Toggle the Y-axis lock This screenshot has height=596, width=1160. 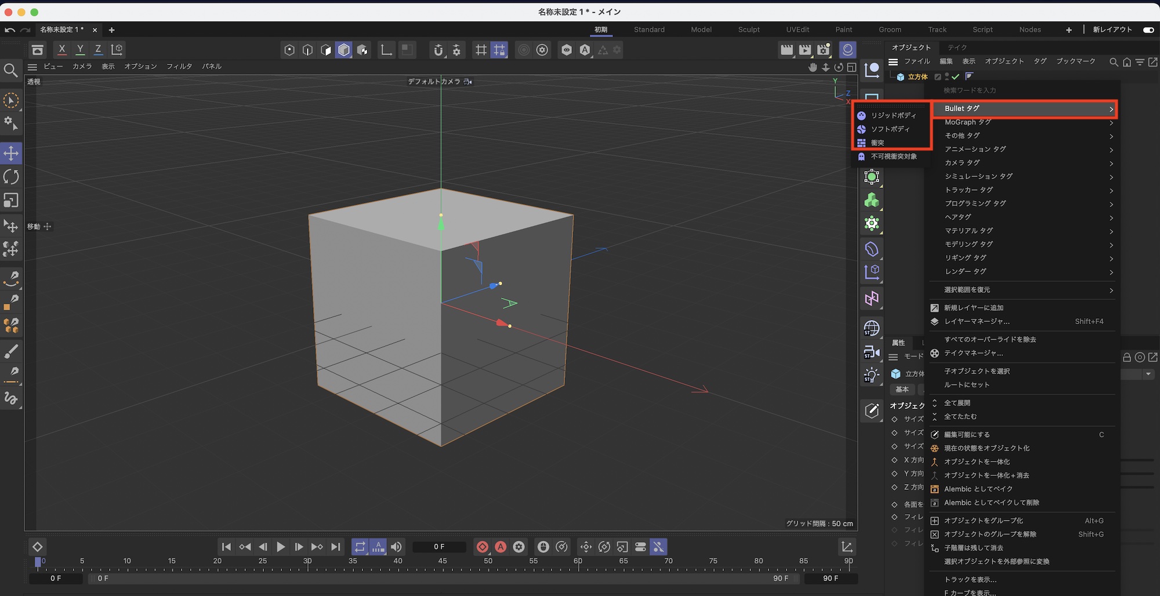click(x=80, y=49)
